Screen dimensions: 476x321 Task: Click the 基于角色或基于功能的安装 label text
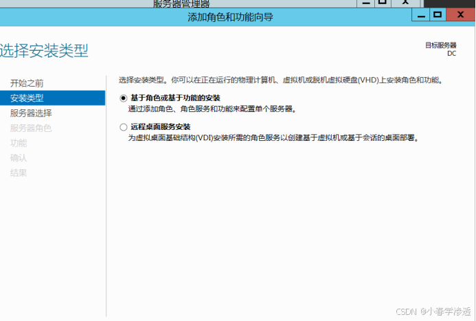[175, 98]
